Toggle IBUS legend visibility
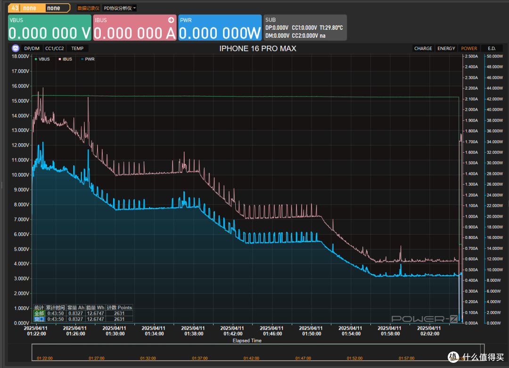The height and width of the screenshot is (368, 509). tap(65, 59)
